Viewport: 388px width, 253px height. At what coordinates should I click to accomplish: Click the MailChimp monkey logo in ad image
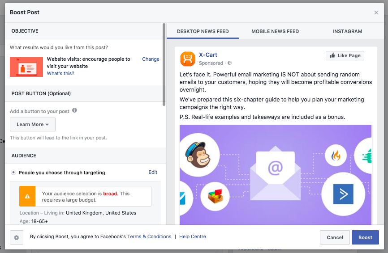(198, 155)
